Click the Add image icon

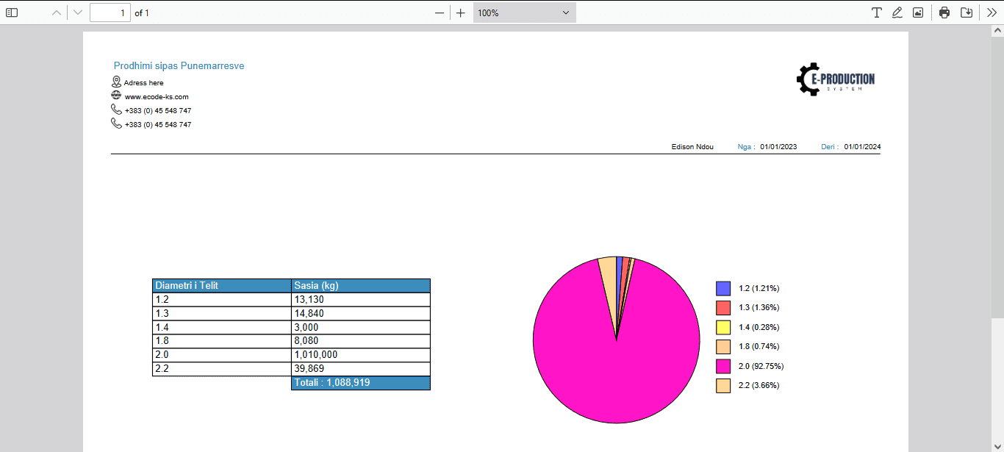pos(918,12)
